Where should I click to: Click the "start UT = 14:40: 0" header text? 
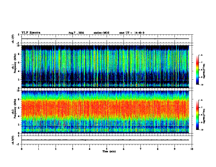132,33
